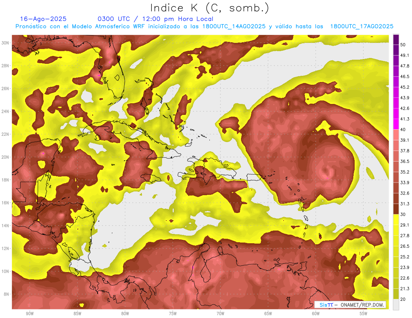
Task: Click the legend value 23.9
Action: [x=405, y=268]
